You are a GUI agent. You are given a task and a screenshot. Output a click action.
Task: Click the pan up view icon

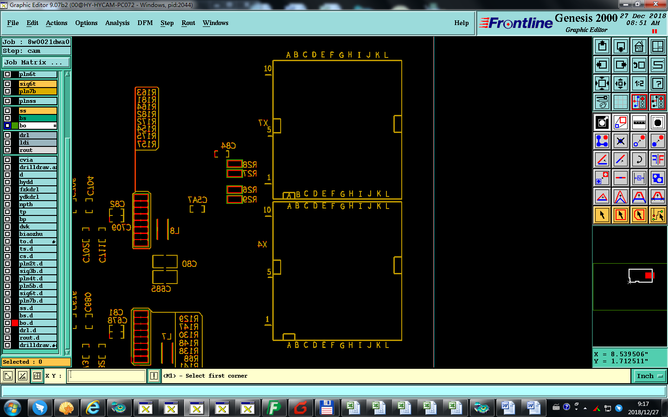602,46
